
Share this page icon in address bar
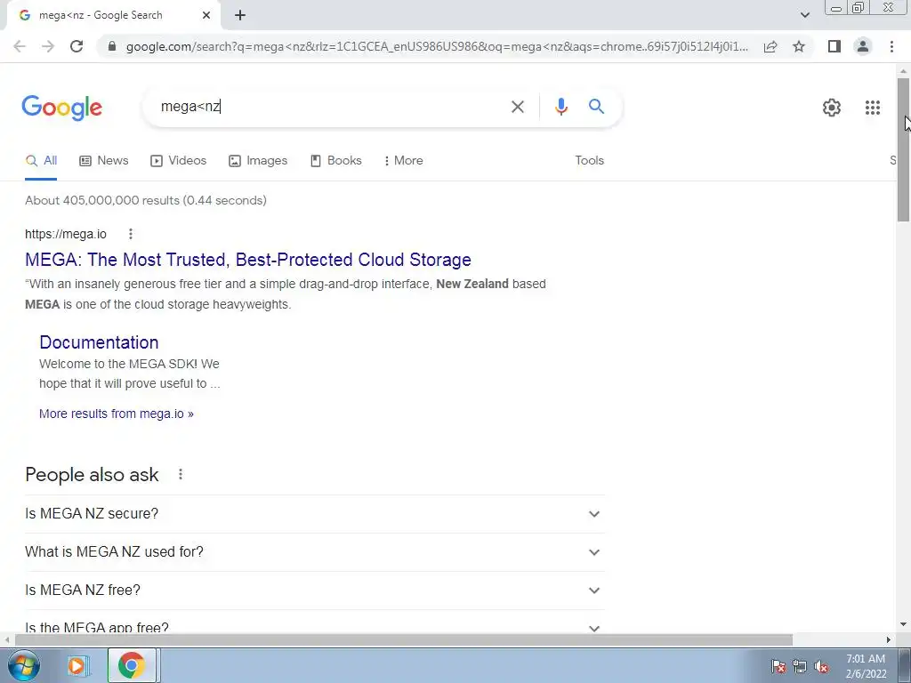coord(770,46)
